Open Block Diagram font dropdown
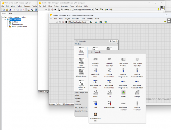The width and height of the screenshot is (171, 130). click(x=83, y=10)
